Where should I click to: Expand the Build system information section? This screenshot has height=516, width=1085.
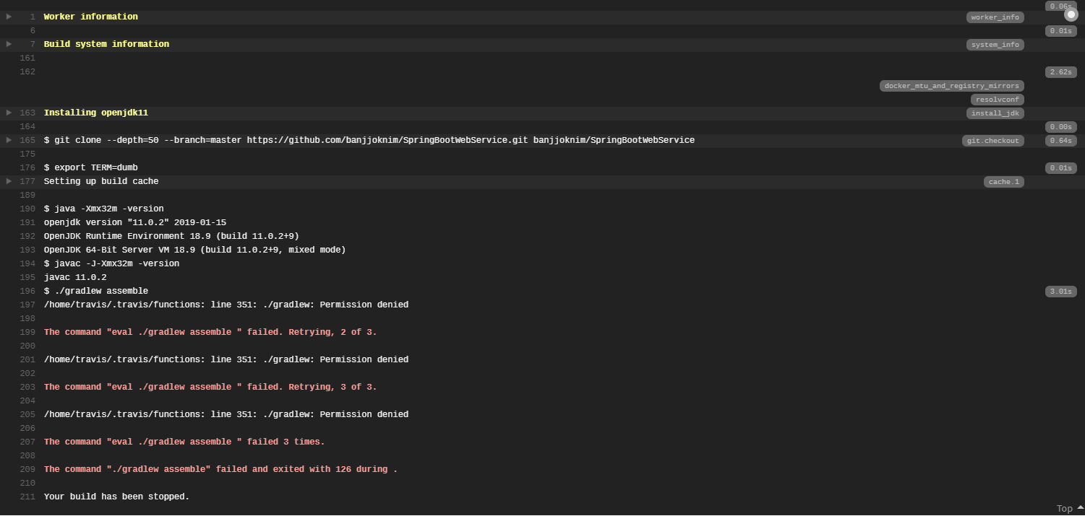tap(9, 44)
